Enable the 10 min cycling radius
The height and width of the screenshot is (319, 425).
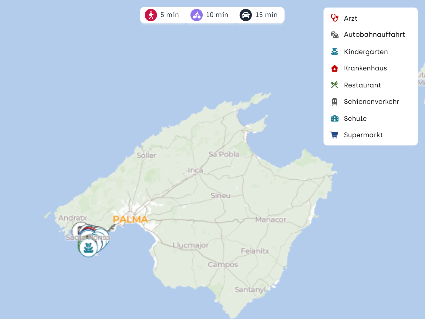coord(209,15)
